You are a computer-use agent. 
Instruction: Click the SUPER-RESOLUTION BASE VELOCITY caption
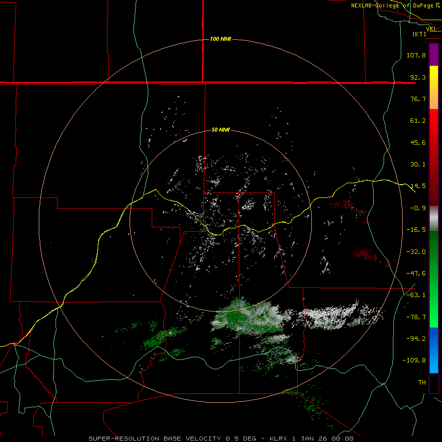pos(155,439)
